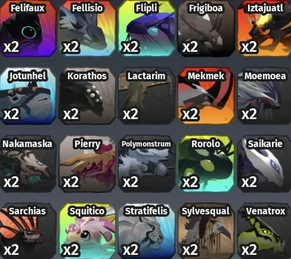Viewport: 291px width, 259px height.
Task: Click the Korathos creature icon
Action: tap(87, 96)
